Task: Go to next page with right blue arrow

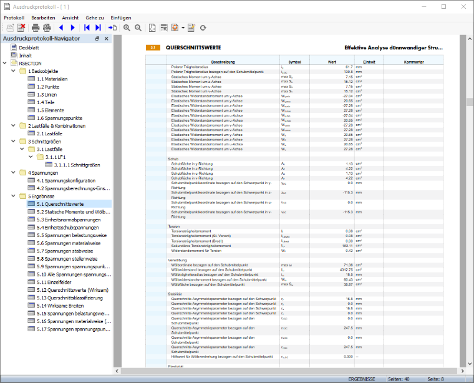Action: click(72, 27)
